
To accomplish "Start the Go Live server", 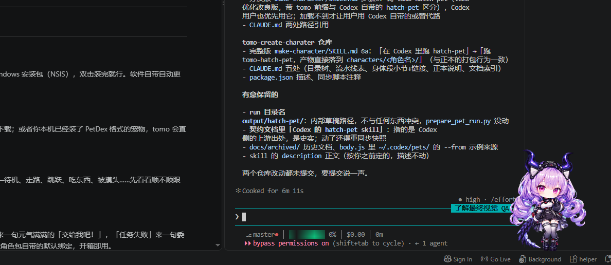I will pyautogui.click(x=495, y=259).
